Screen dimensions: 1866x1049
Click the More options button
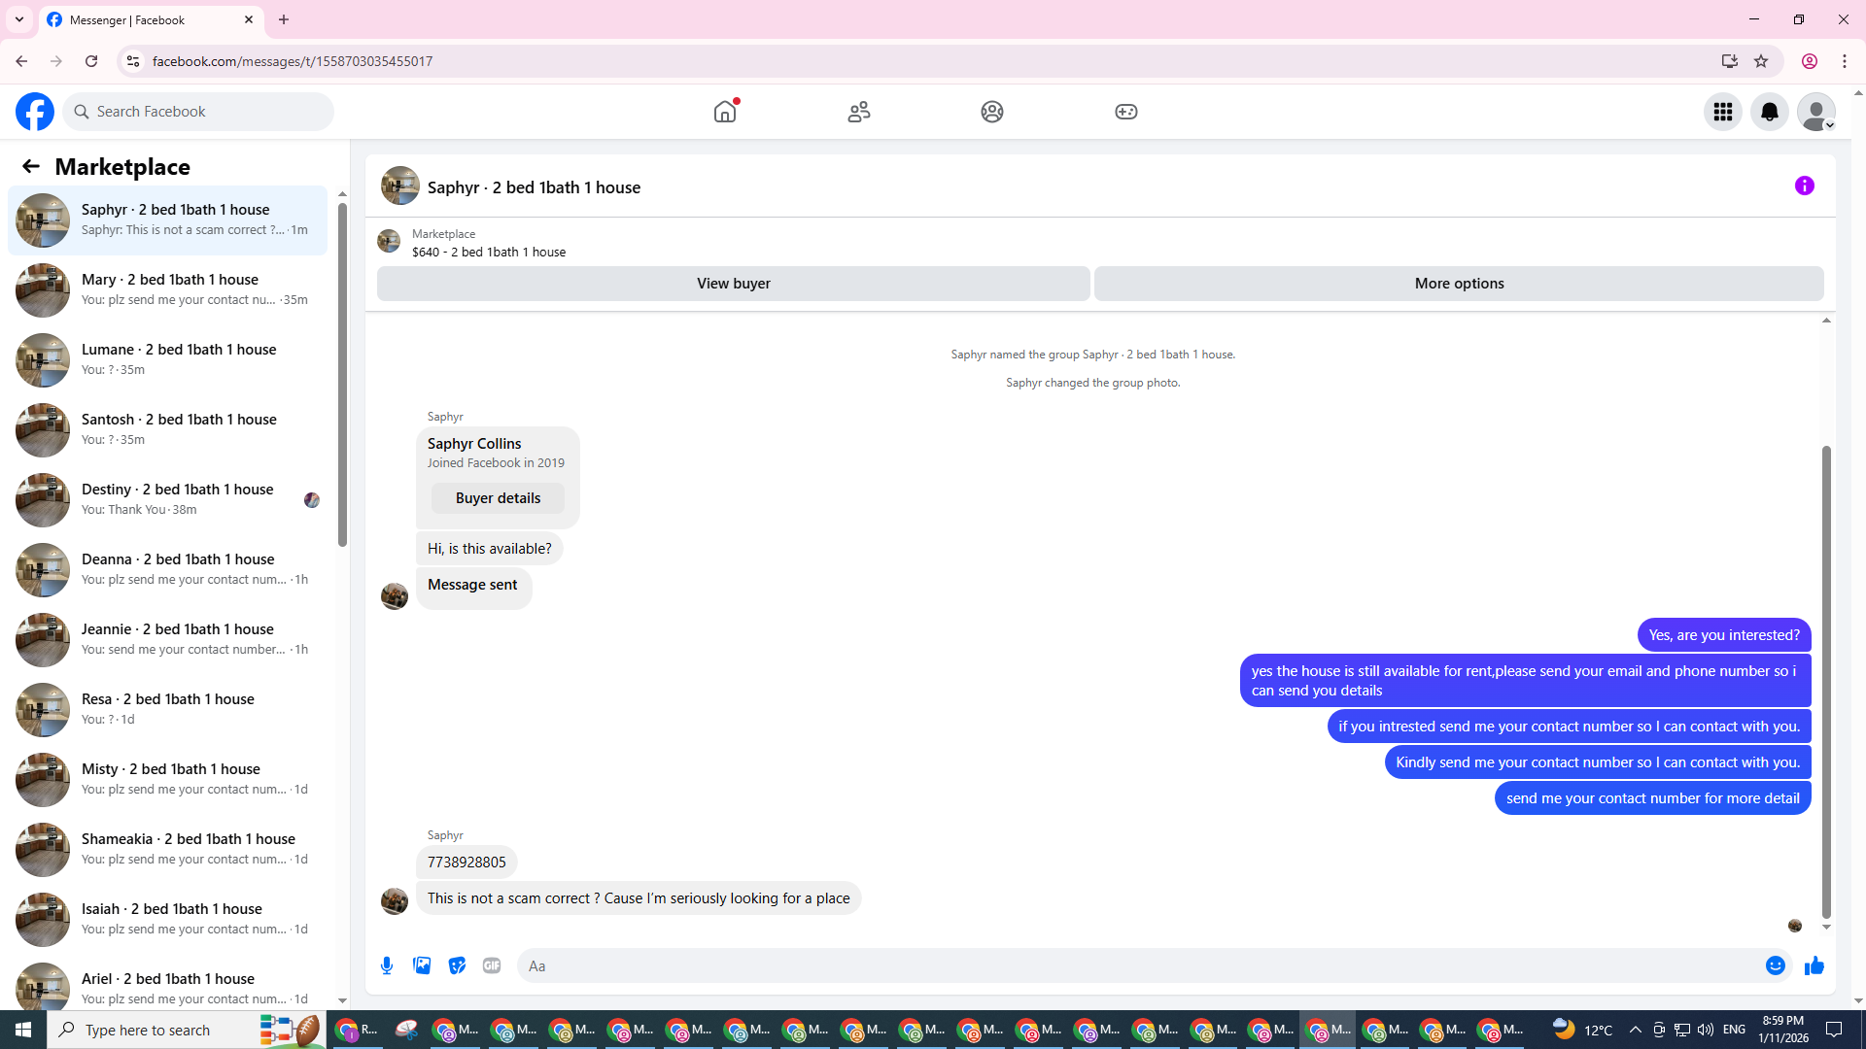point(1459,284)
